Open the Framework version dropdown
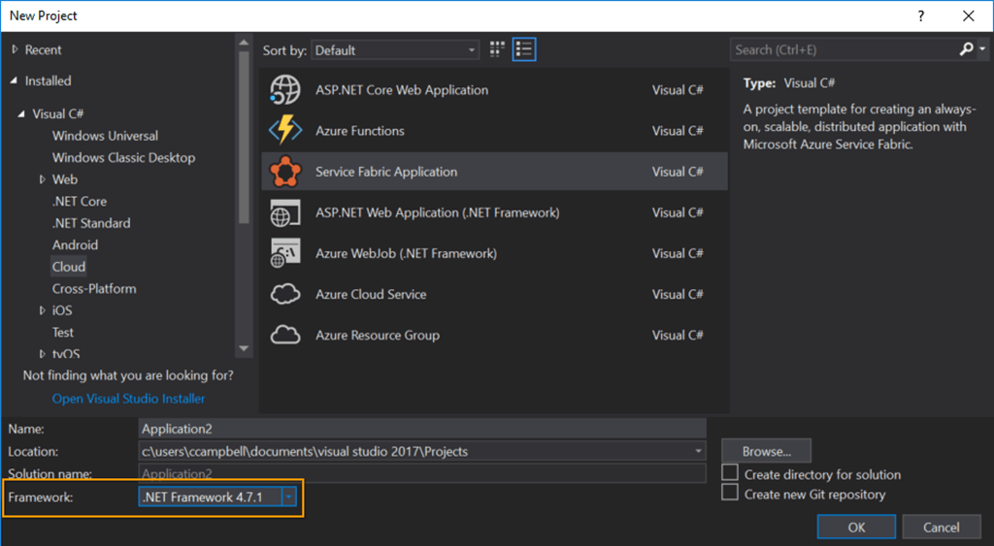The height and width of the screenshot is (546, 994). pyautogui.click(x=288, y=497)
